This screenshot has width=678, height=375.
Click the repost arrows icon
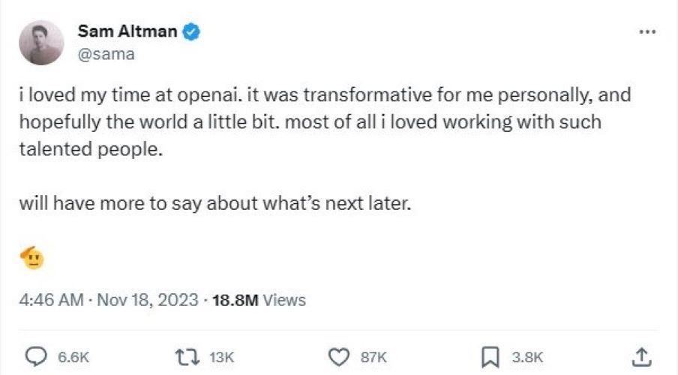[187, 357]
